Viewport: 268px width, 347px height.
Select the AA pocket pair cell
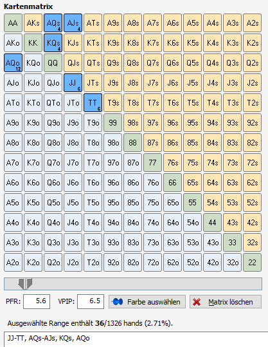pyautogui.click(x=13, y=23)
